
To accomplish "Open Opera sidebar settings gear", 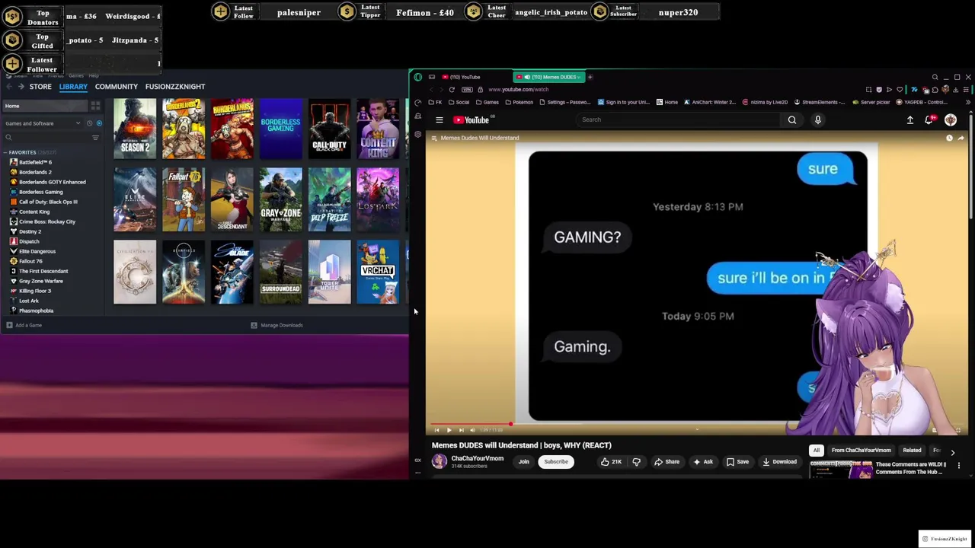I will [x=417, y=135].
